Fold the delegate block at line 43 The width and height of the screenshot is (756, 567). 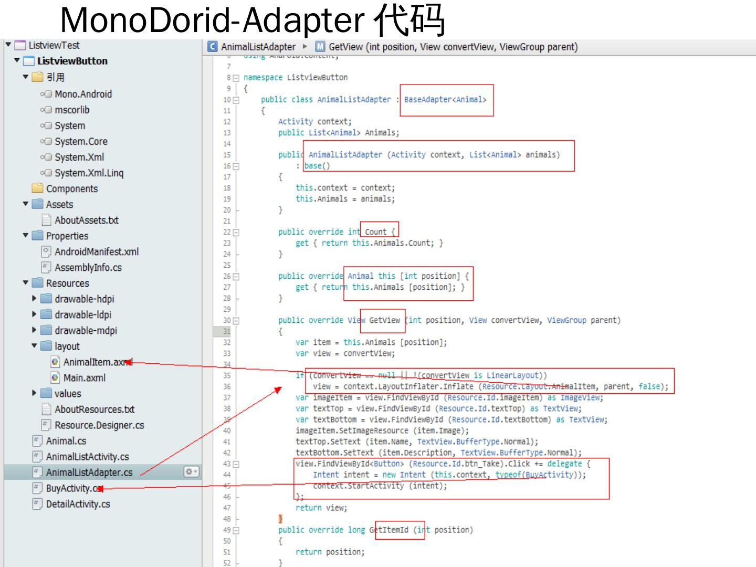point(236,464)
